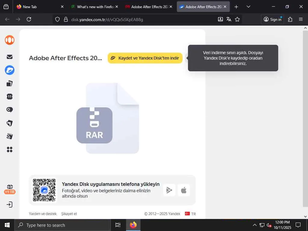Change language via TR flag selector
Viewport: 308px width, 231px height.
pos(190,214)
